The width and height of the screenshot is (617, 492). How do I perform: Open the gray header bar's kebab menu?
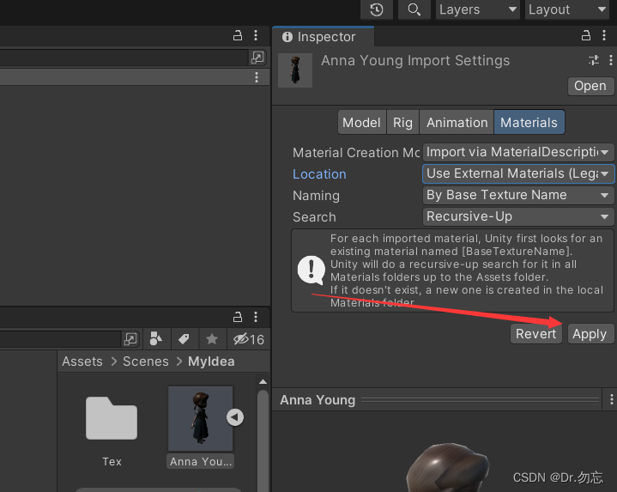click(x=257, y=77)
